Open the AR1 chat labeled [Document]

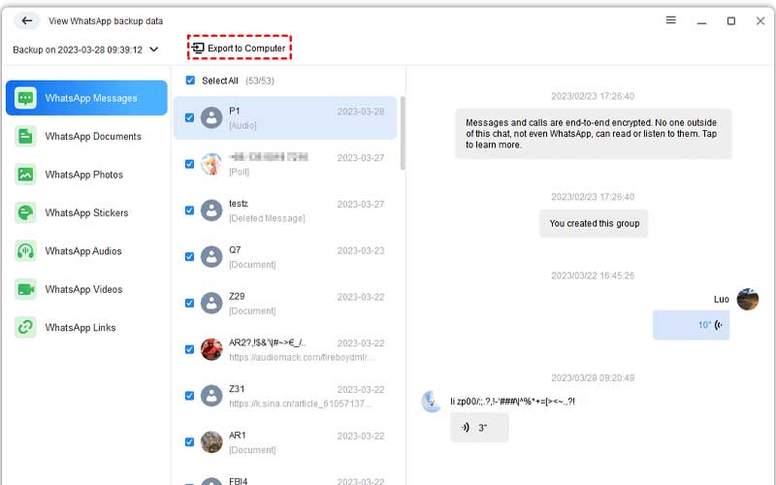click(x=285, y=442)
